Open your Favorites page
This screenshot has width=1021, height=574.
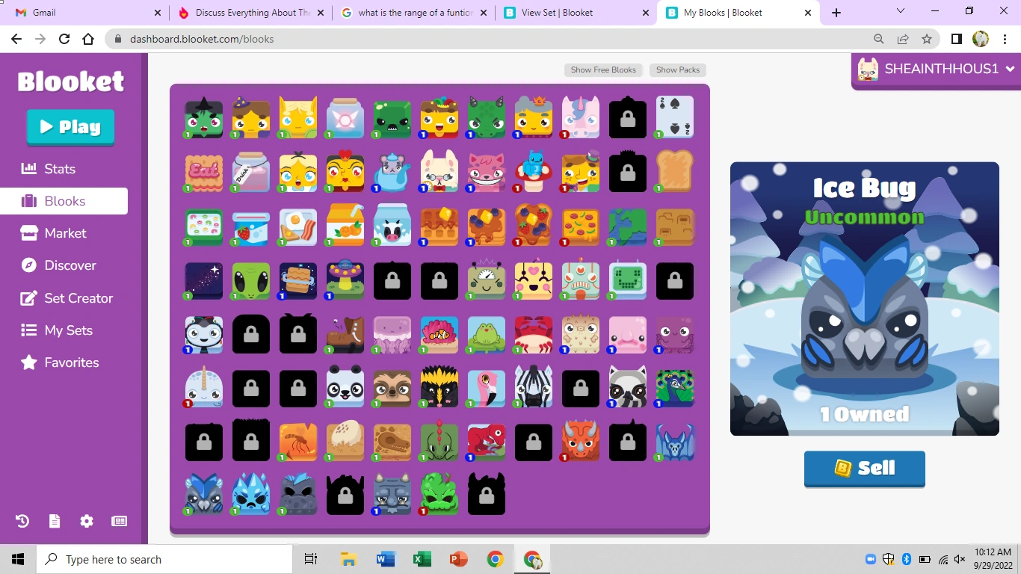coord(71,362)
